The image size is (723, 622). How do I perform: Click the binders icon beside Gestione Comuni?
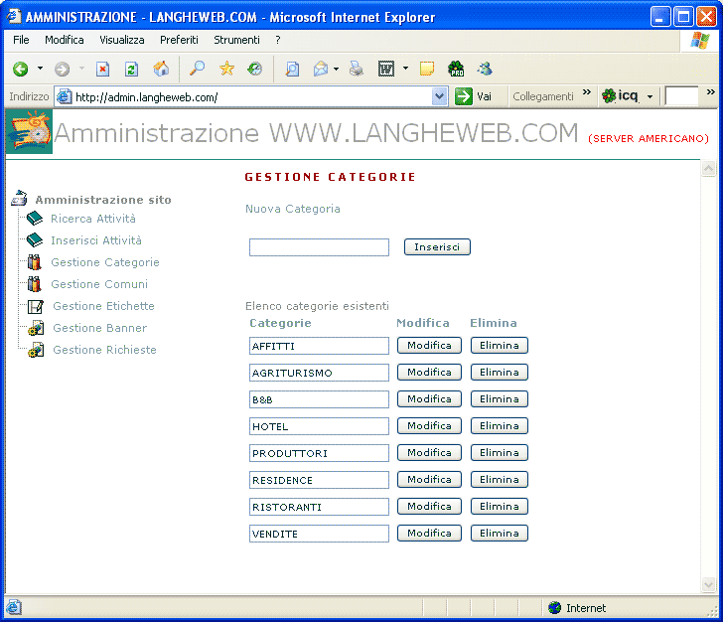(34, 284)
